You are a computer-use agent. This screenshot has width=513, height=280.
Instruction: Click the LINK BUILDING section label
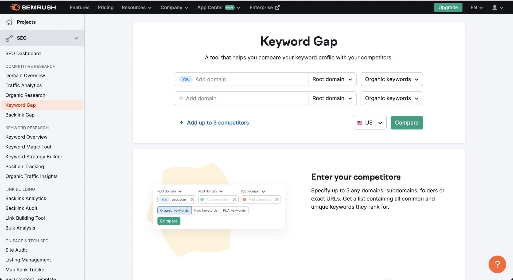point(20,189)
